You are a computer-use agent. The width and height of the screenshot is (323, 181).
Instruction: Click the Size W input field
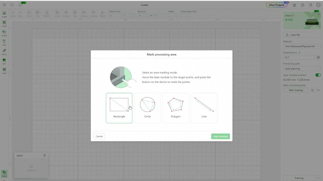[144, 15]
